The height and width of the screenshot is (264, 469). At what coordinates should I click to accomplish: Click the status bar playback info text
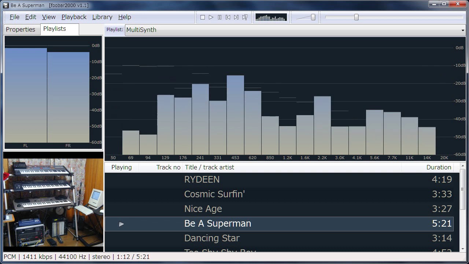77,257
